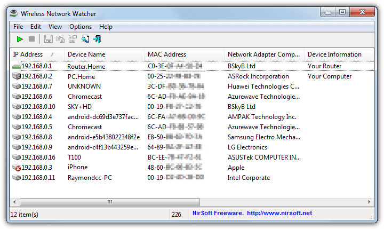This screenshot has width=384, height=229.
Task: Open the nirsoft.net link in the status bar
Action: pyautogui.click(x=279, y=213)
